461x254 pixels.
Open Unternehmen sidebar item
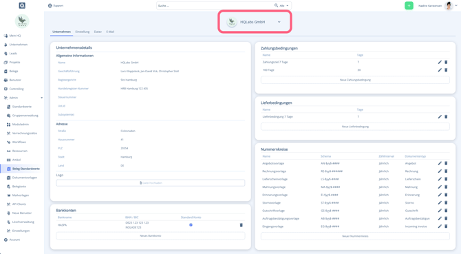18,44
